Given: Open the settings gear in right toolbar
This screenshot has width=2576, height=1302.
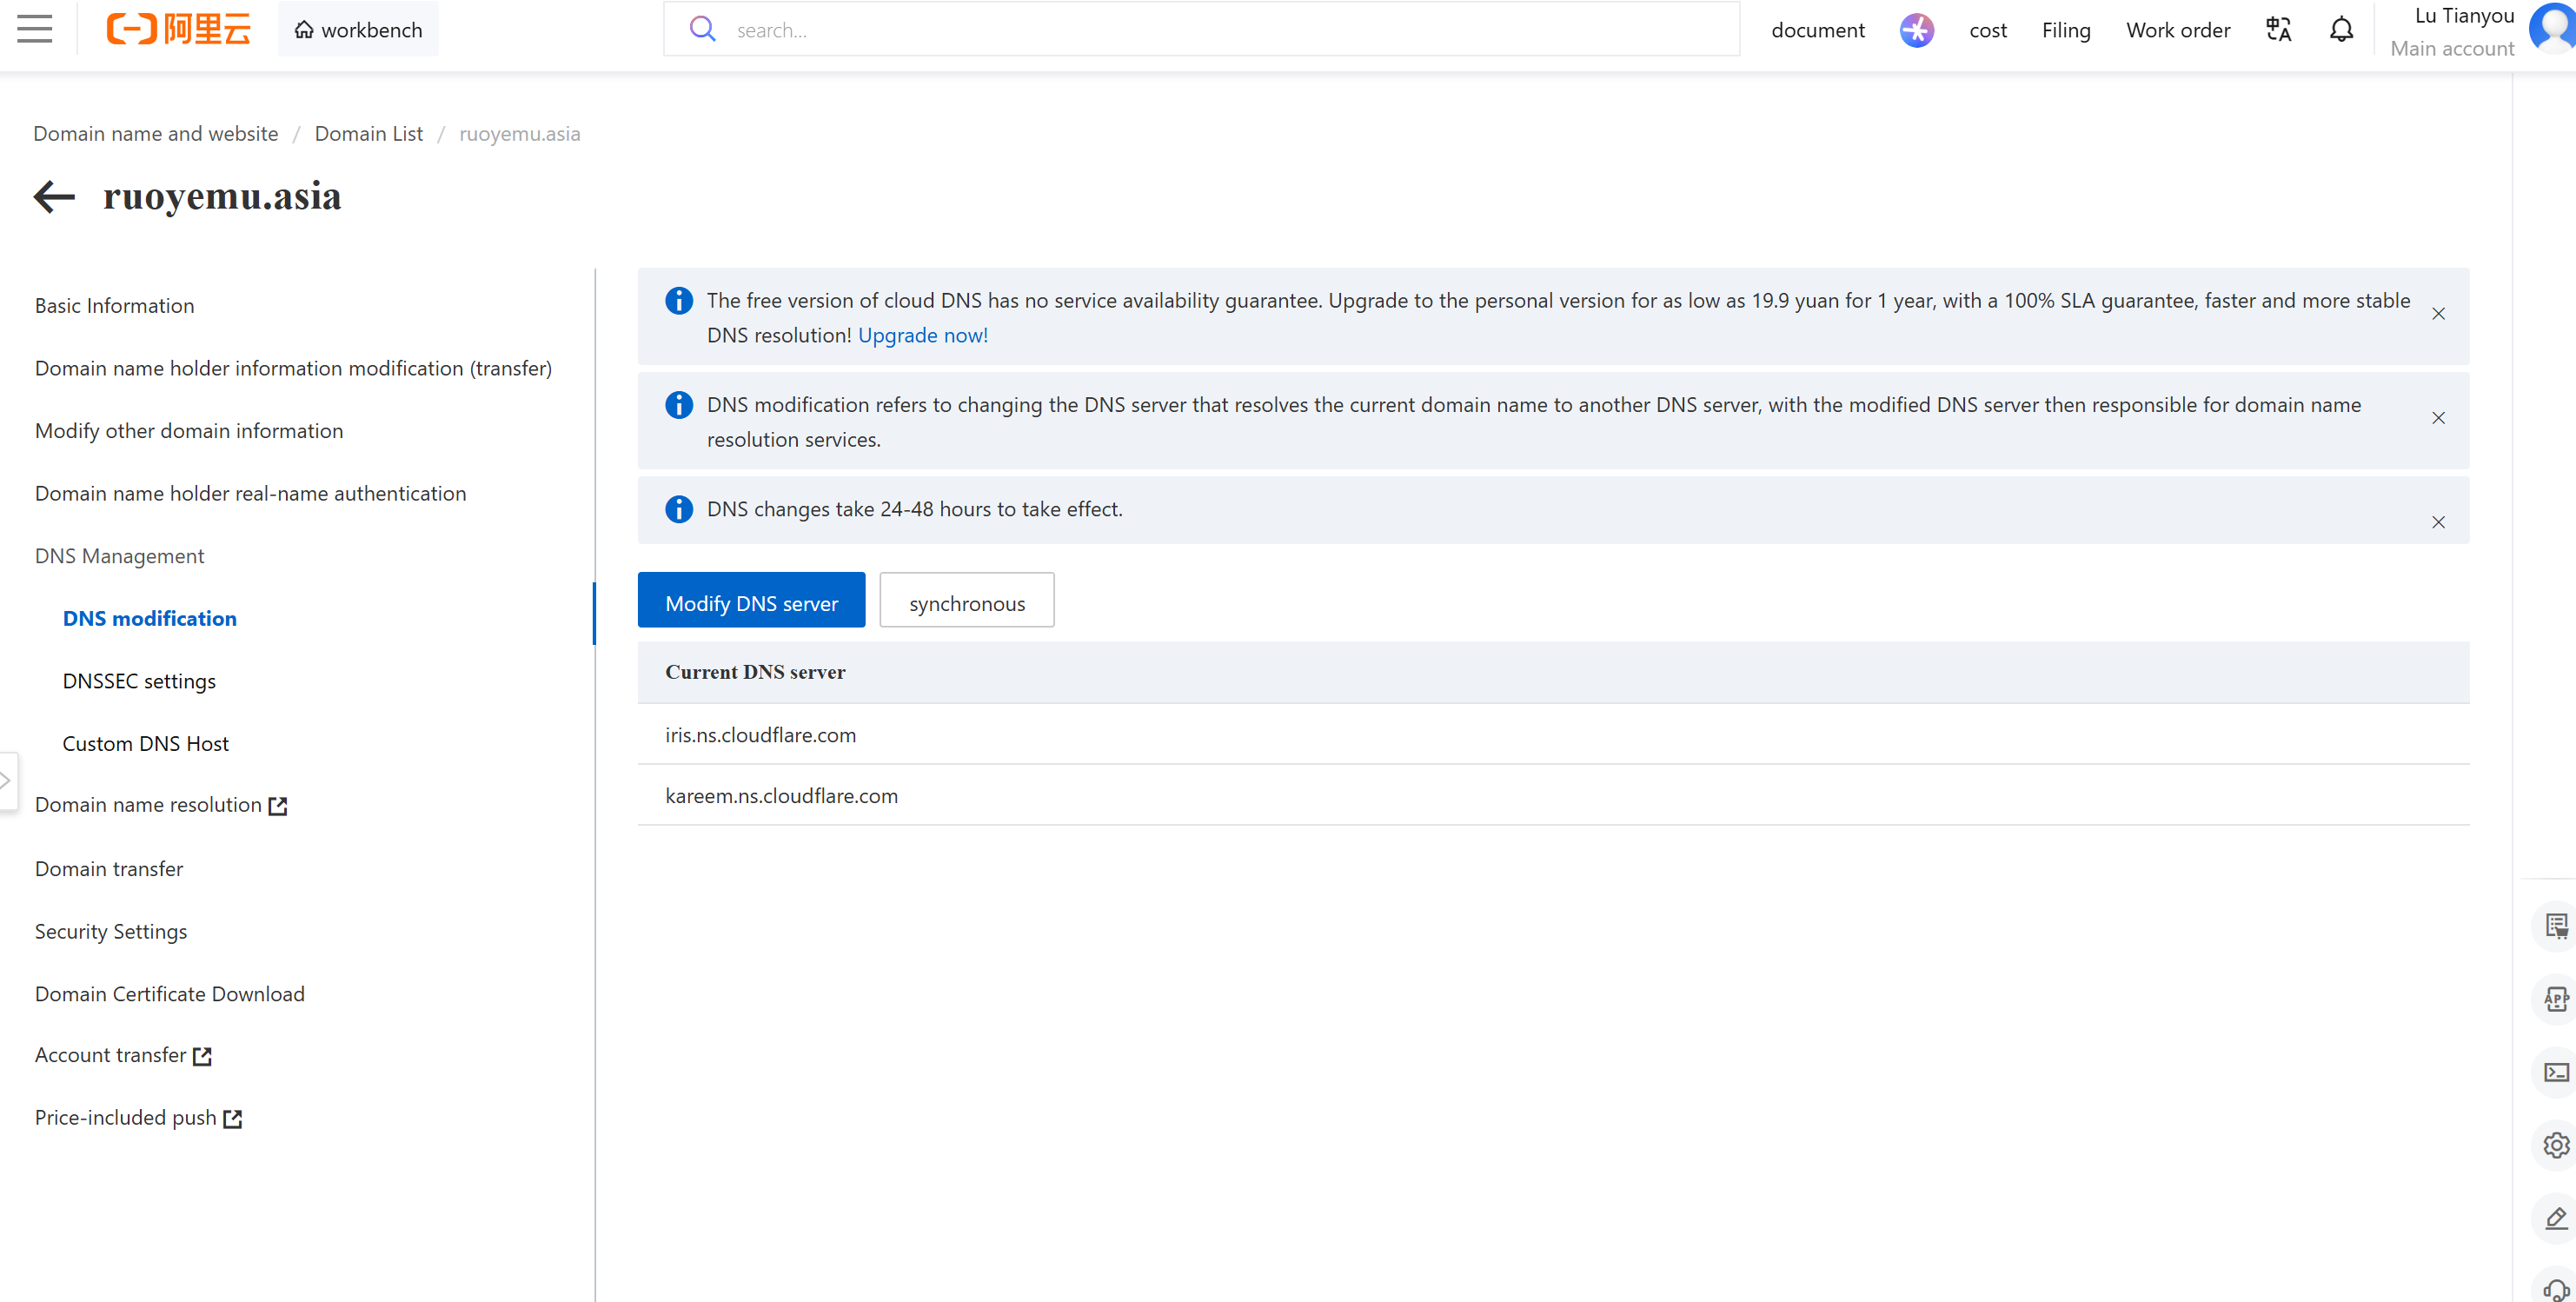Looking at the screenshot, I should 2555,1145.
